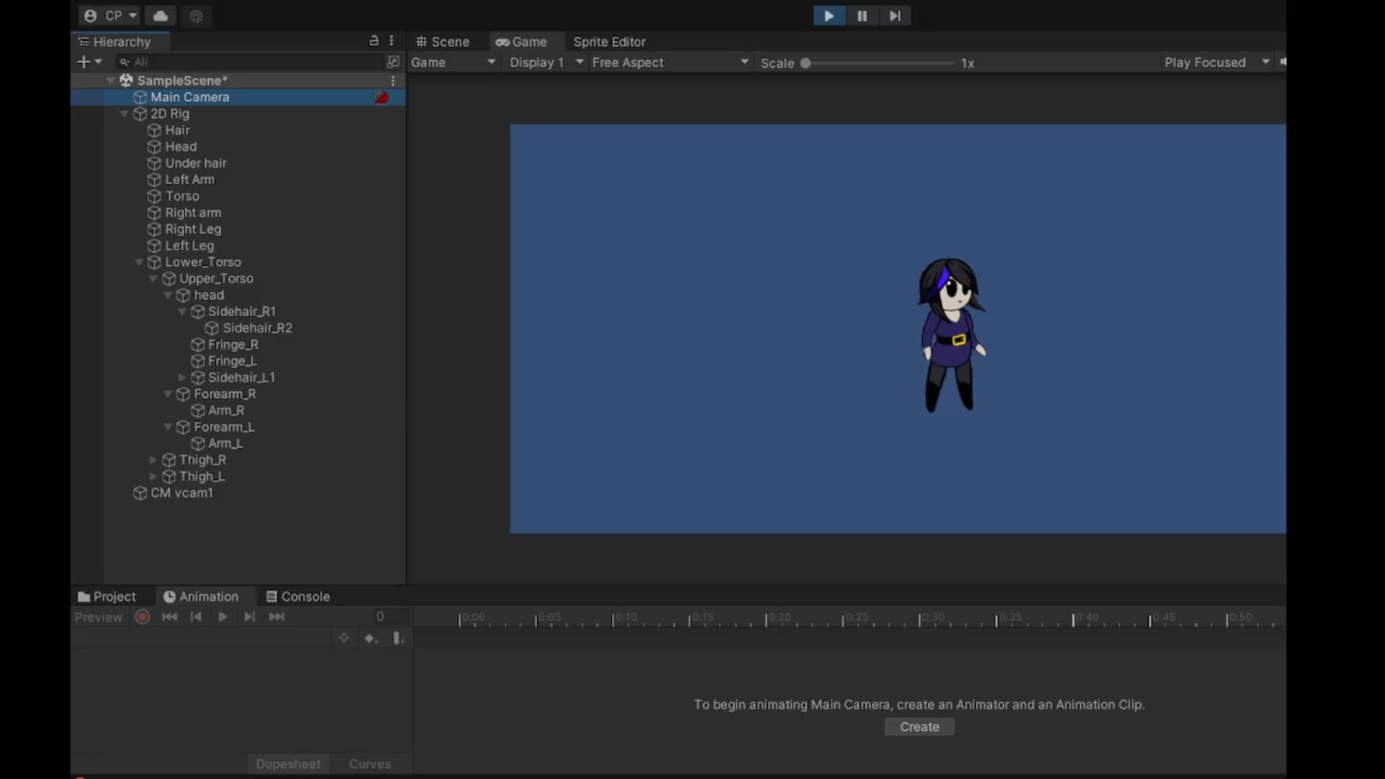Click the Play mode button
This screenshot has width=1385, height=779.
coord(829,16)
